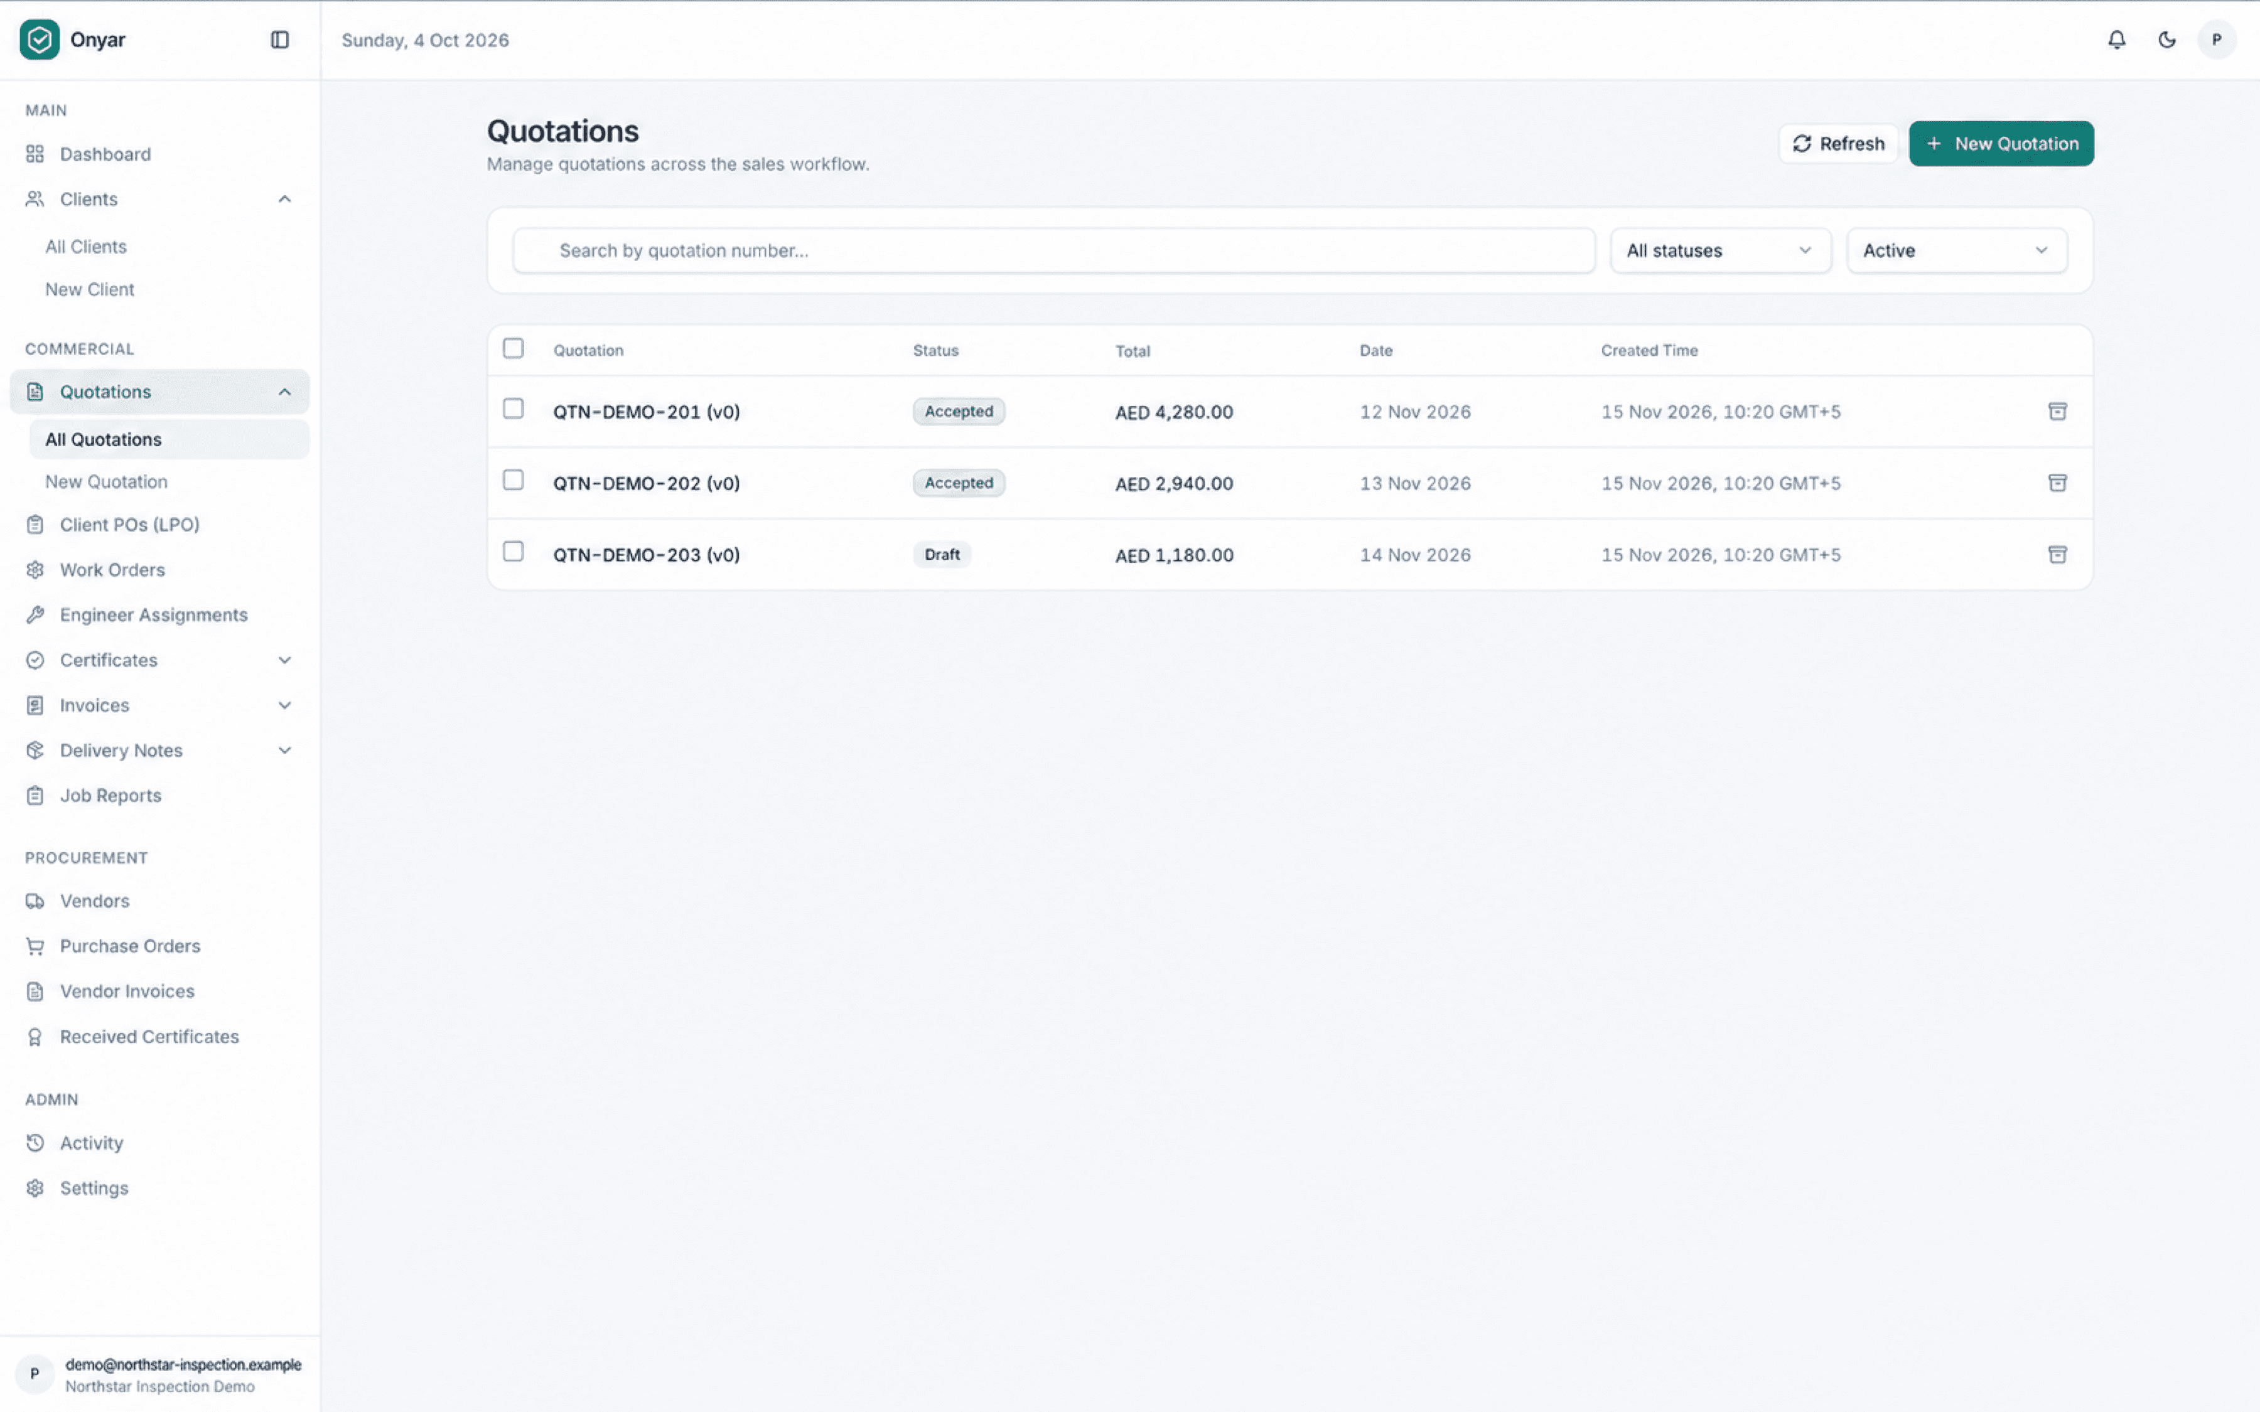
Task: Click the Settings gear icon in the sidebar
Action: pyautogui.click(x=35, y=1188)
